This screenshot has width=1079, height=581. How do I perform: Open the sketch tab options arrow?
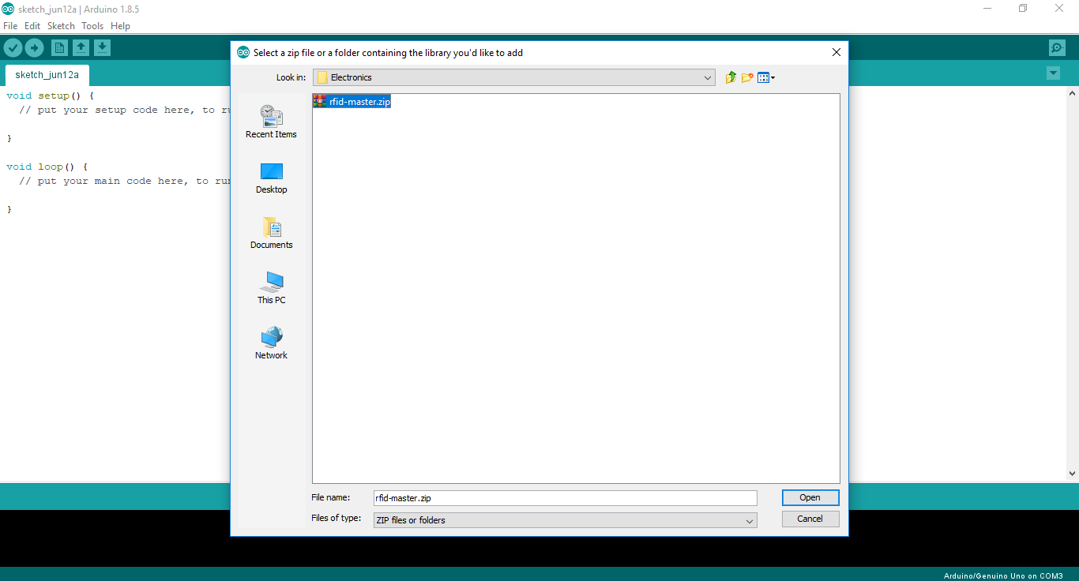click(1053, 73)
